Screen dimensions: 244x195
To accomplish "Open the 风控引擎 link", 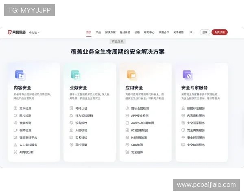I will (81, 145).
